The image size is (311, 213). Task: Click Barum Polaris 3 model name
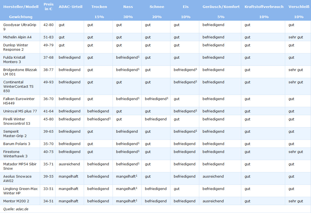17,144
